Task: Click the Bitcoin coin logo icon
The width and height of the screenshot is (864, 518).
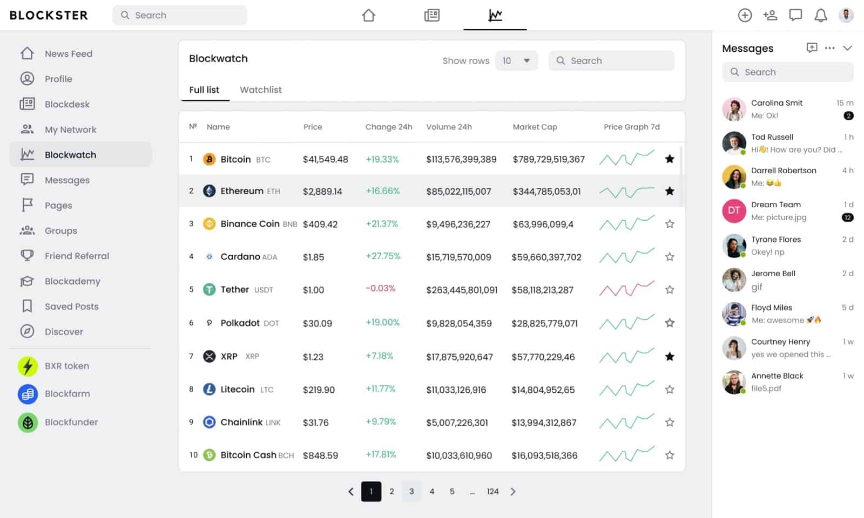Action: coord(209,159)
